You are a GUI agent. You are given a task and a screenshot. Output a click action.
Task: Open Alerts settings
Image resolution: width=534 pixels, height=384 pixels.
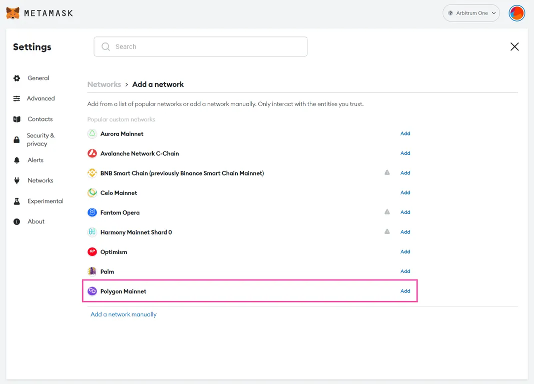point(36,160)
